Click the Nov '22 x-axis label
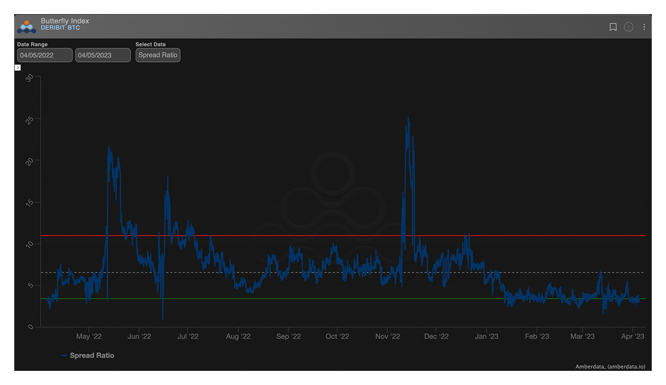The image size is (666, 385). click(x=387, y=337)
